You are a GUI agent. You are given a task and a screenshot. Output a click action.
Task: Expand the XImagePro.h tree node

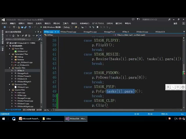(12, 73)
